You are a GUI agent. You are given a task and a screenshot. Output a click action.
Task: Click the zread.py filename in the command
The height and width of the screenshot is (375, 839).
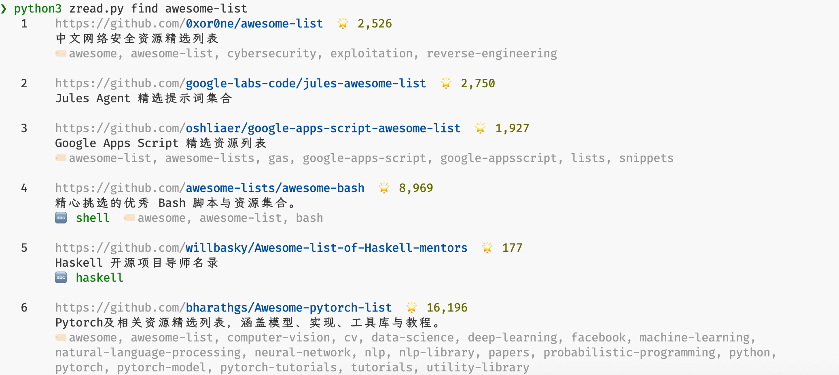point(95,8)
